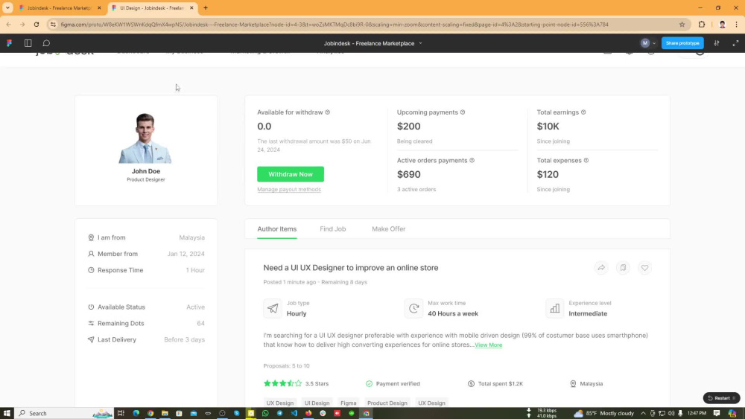
Task: Click the Figma skill tag
Action: [x=348, y=403]
